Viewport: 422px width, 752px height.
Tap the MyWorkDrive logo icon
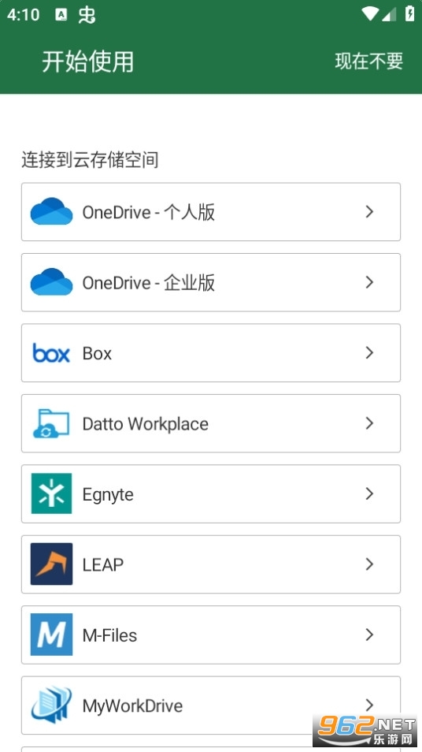pyautogui.click(x=51, y=705)
